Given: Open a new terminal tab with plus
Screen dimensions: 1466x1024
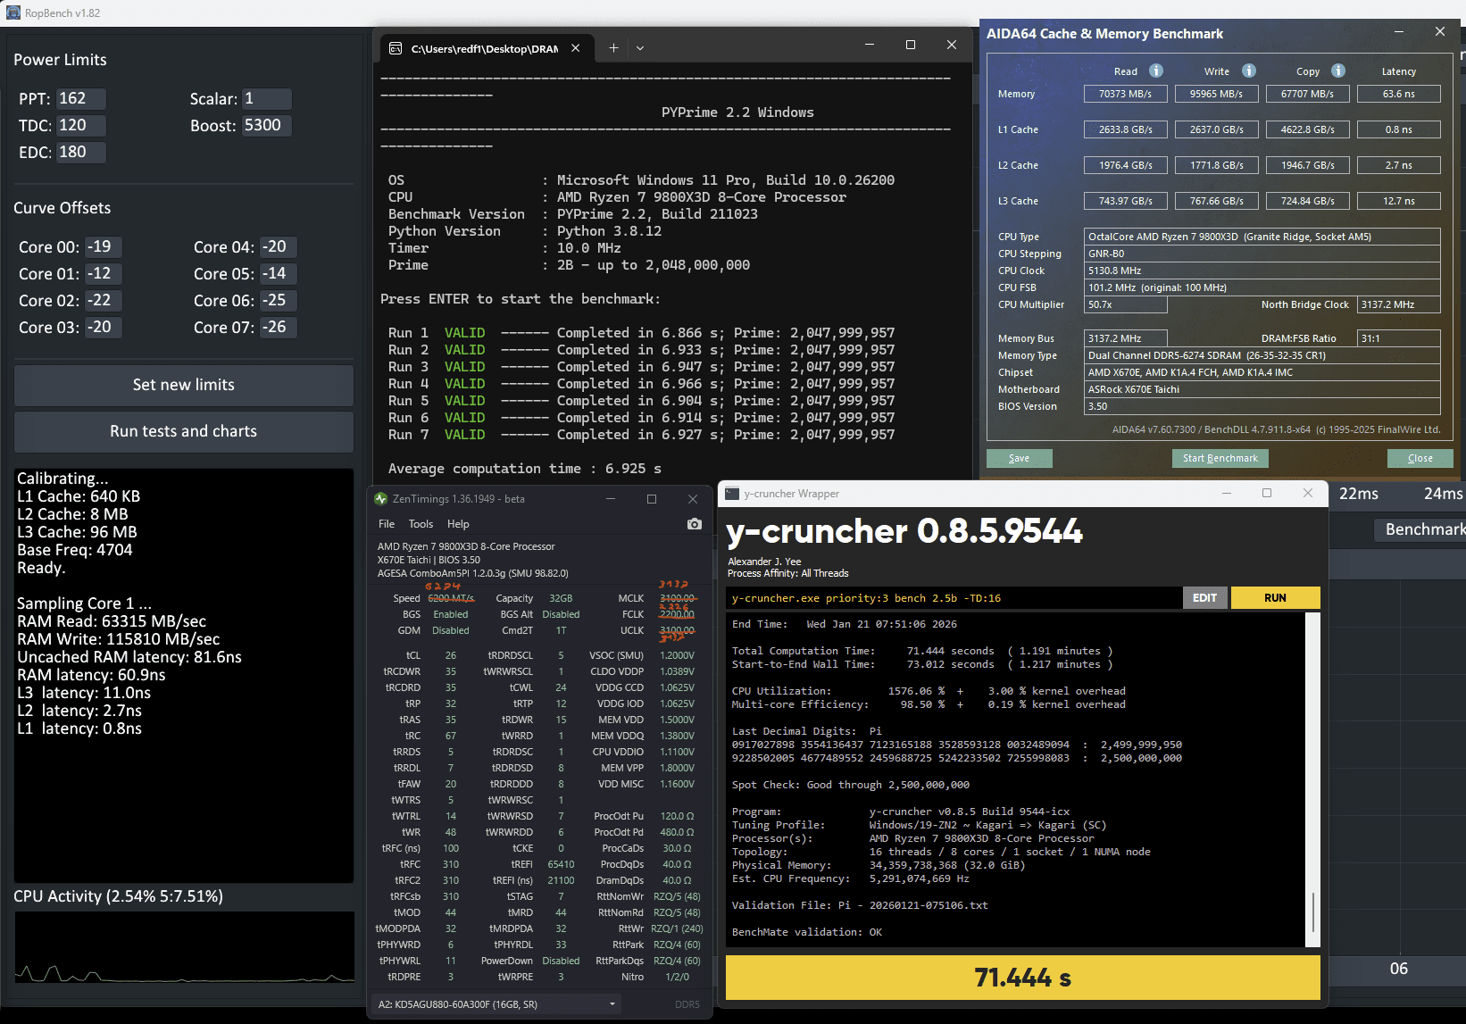Looking at the screenshot, I should pos(613,48).
